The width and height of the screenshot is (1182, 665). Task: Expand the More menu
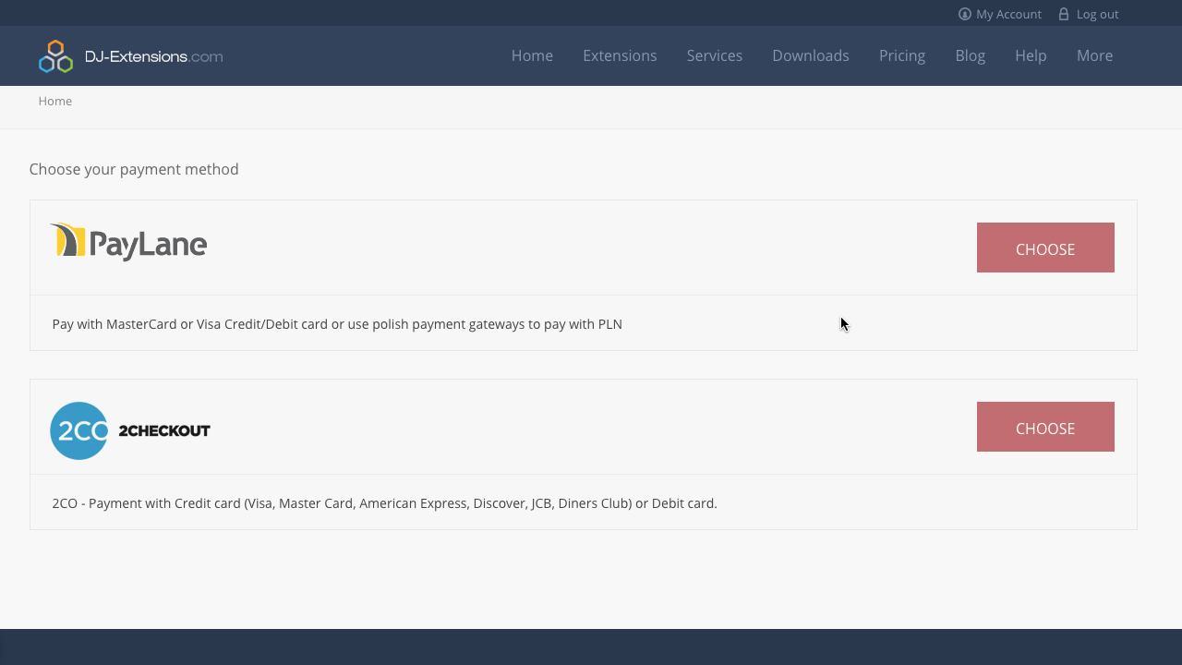pos(1094,55)
